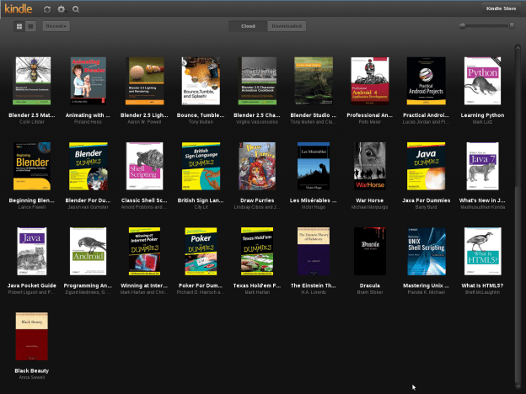Click the cover size slider handle

[x=462, y=26]
